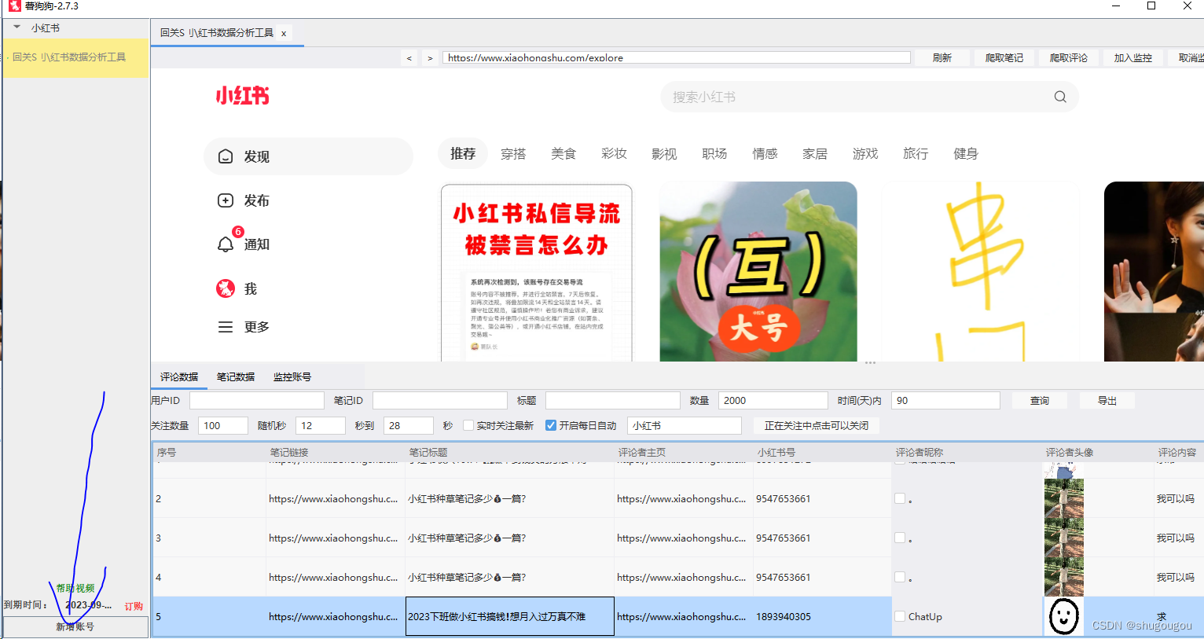This screenshot has width=1204, height=639.
Task: Click the 笔记ID input field
Action: pos(440,401)
